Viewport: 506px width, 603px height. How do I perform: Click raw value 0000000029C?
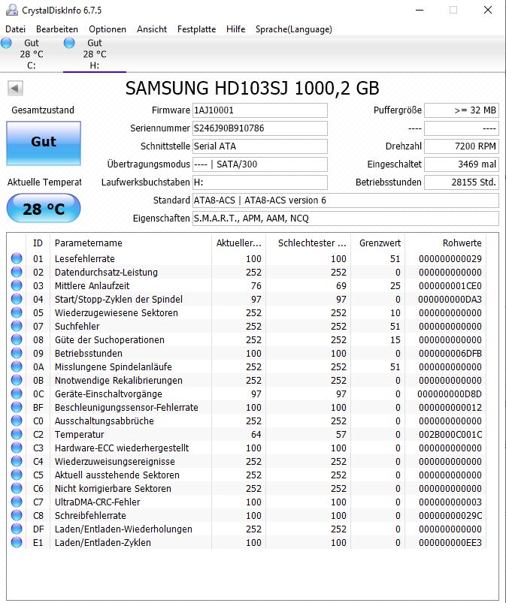point(450,516)
